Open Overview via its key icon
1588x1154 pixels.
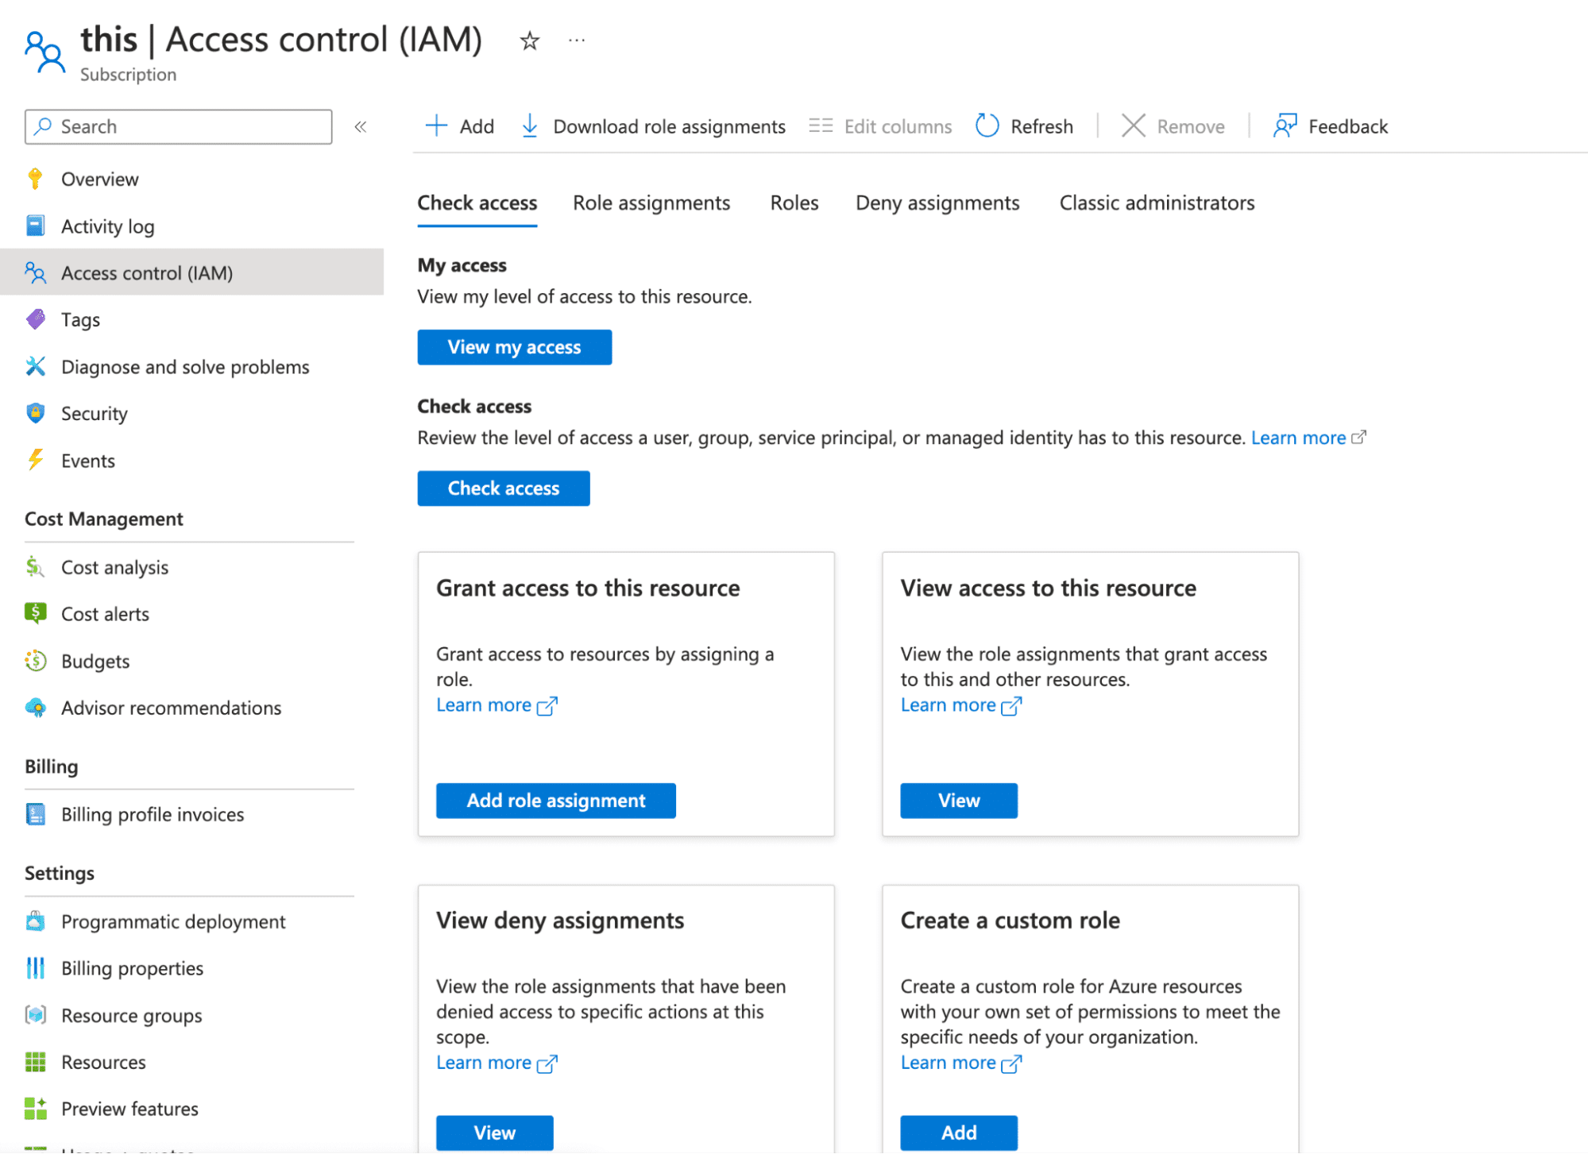(35, 179)
